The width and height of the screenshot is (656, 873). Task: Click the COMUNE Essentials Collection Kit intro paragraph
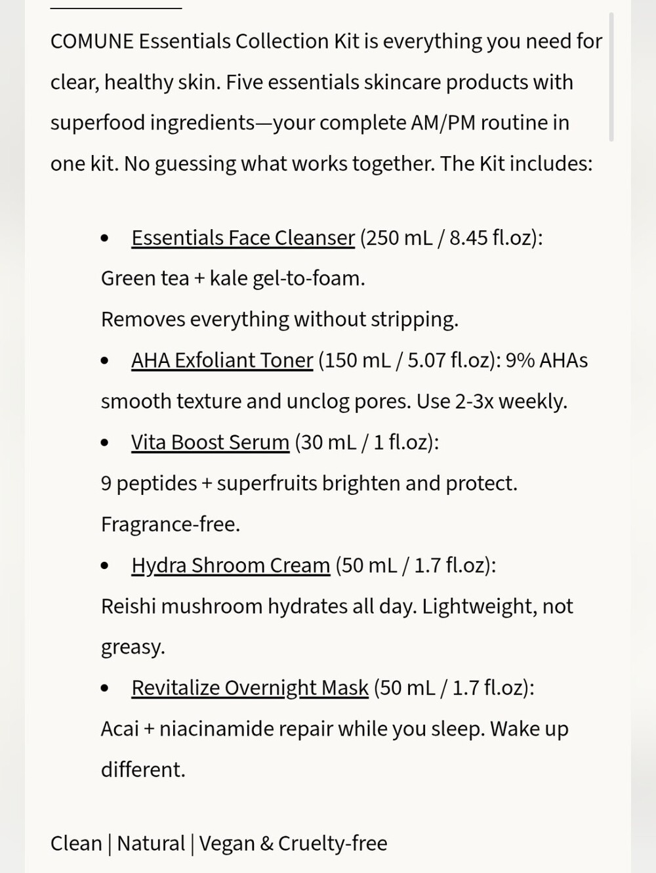point(326,102)
